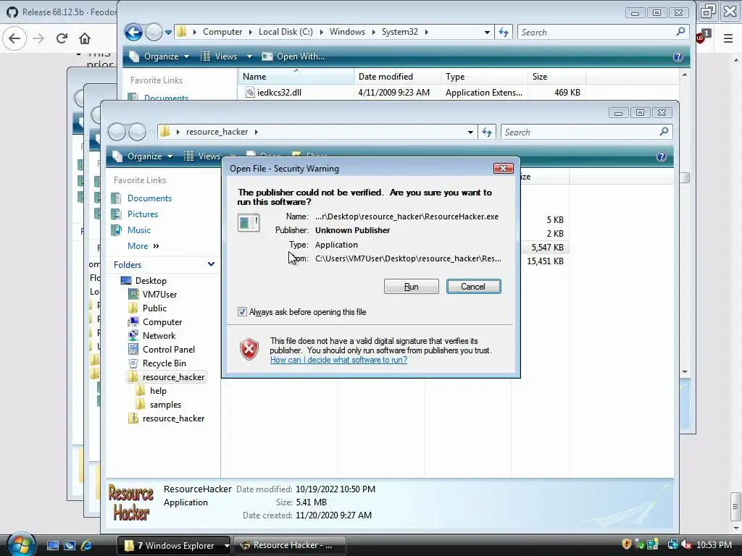Open 'How can I decide what software to run?' link
Image resolution: width=742 pixels, height=556 pixels.
pos(338,360)
